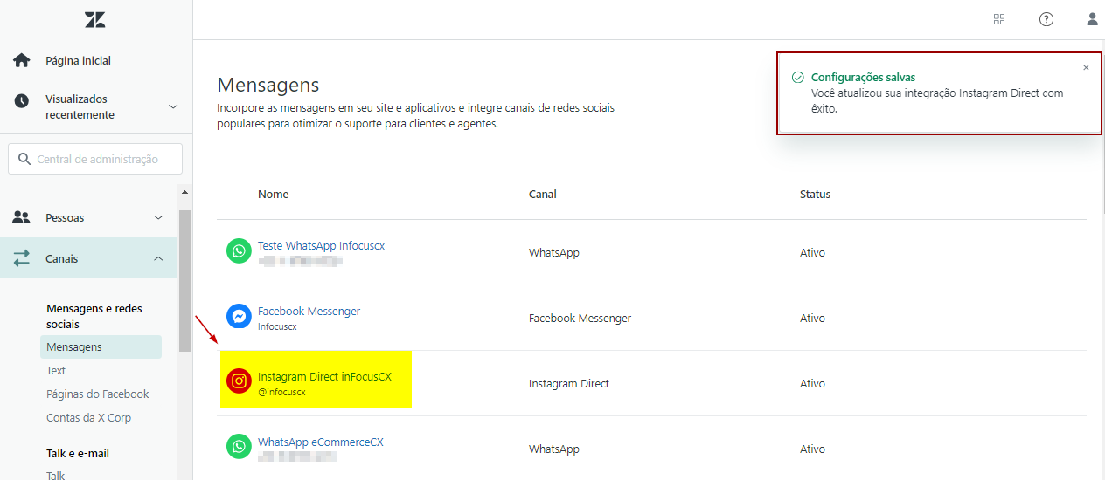Expand the Pessoas section
The image size is (1105, 480).
pos(158,217)
